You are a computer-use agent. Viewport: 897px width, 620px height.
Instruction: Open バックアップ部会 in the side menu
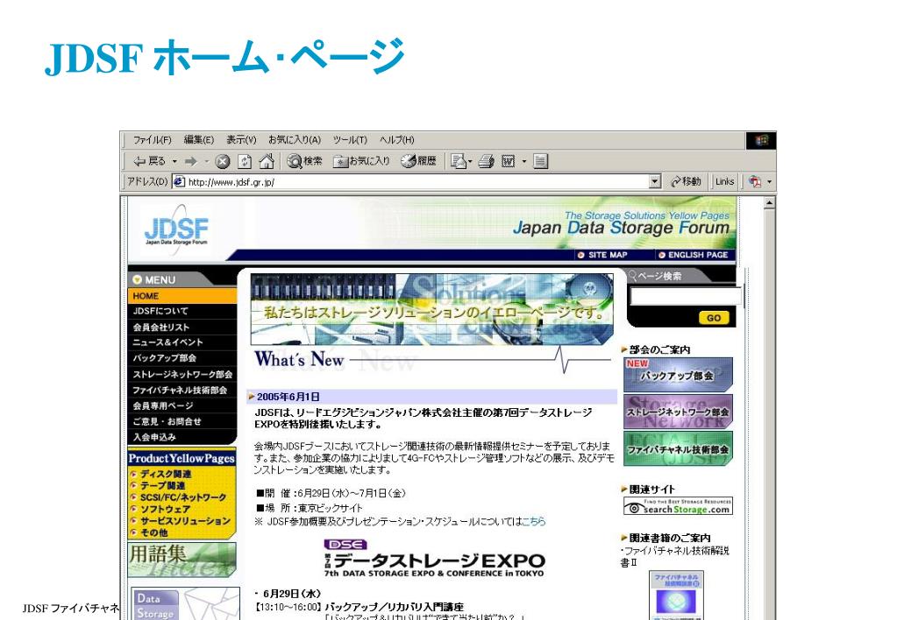click(x=182, y=358)
